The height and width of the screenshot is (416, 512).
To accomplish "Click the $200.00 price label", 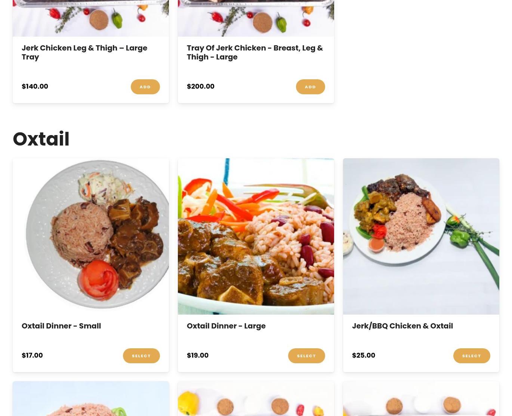I will pos(201,86).
